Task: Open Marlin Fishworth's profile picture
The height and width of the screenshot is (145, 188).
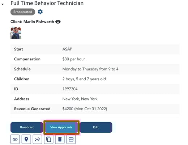Action: point(16,33)
